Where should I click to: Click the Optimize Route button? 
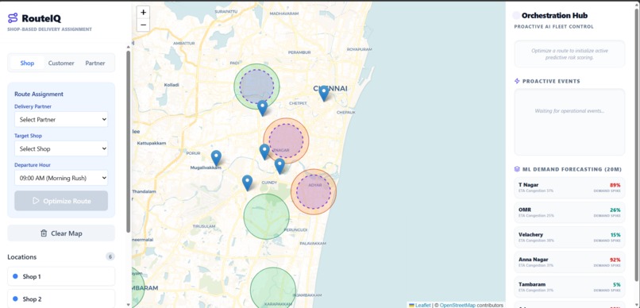click(x=61, y=201)
